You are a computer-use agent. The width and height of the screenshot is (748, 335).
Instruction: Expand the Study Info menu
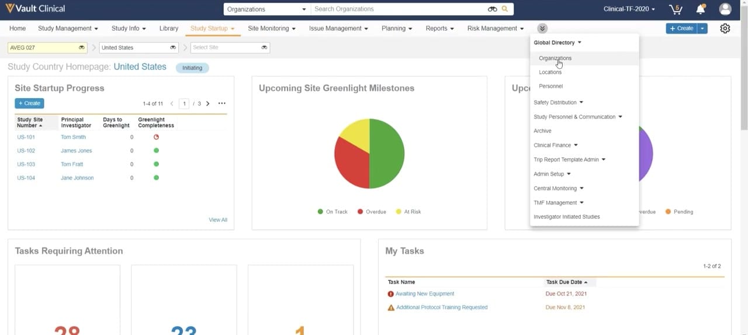(129, 28)
